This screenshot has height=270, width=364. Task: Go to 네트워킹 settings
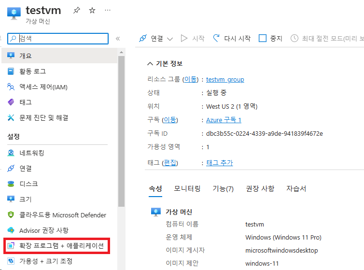[32, 153]
